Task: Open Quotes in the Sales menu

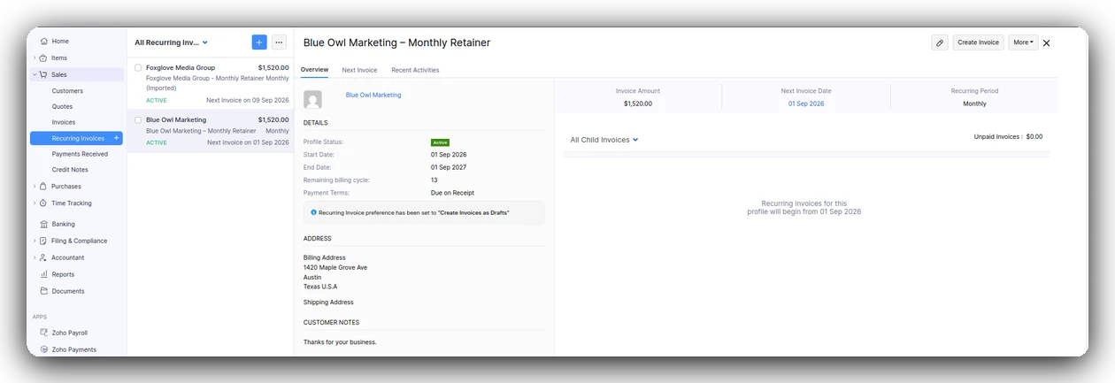Action: (62, 106)
